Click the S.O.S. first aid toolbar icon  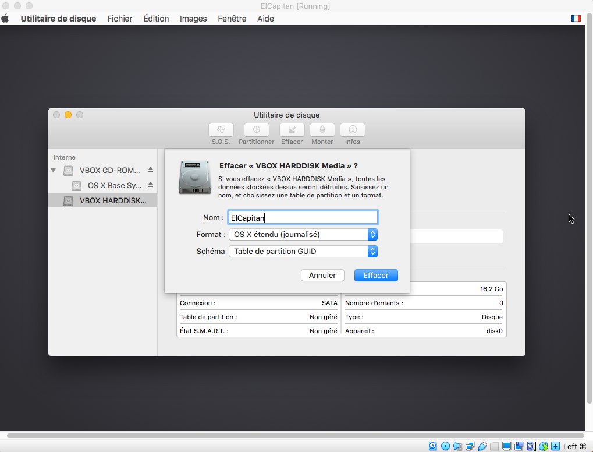221,130
